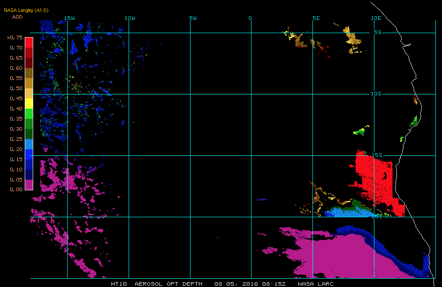The height and width of the screenshot is (287, 442).
Task: Click the 0.45 legend value
Action: (x=16, y=98)
